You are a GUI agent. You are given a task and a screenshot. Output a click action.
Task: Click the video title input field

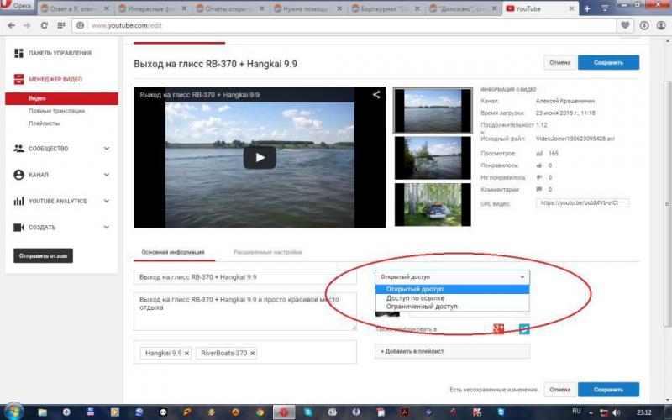tap(245, 277)
